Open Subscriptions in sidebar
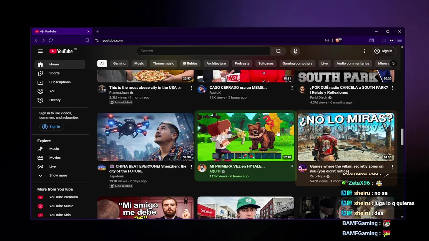The width and height of the screenshot is (429, 241). click(60, 82)
